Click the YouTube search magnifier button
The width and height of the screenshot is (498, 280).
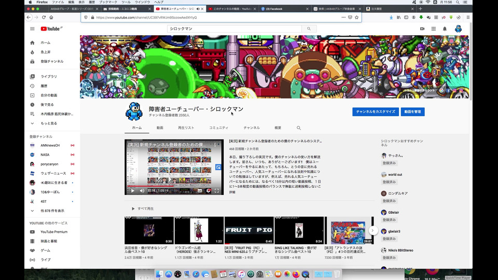(x=309, y=29)
